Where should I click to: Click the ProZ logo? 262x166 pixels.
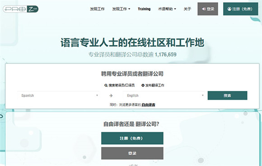pos(21,9)
